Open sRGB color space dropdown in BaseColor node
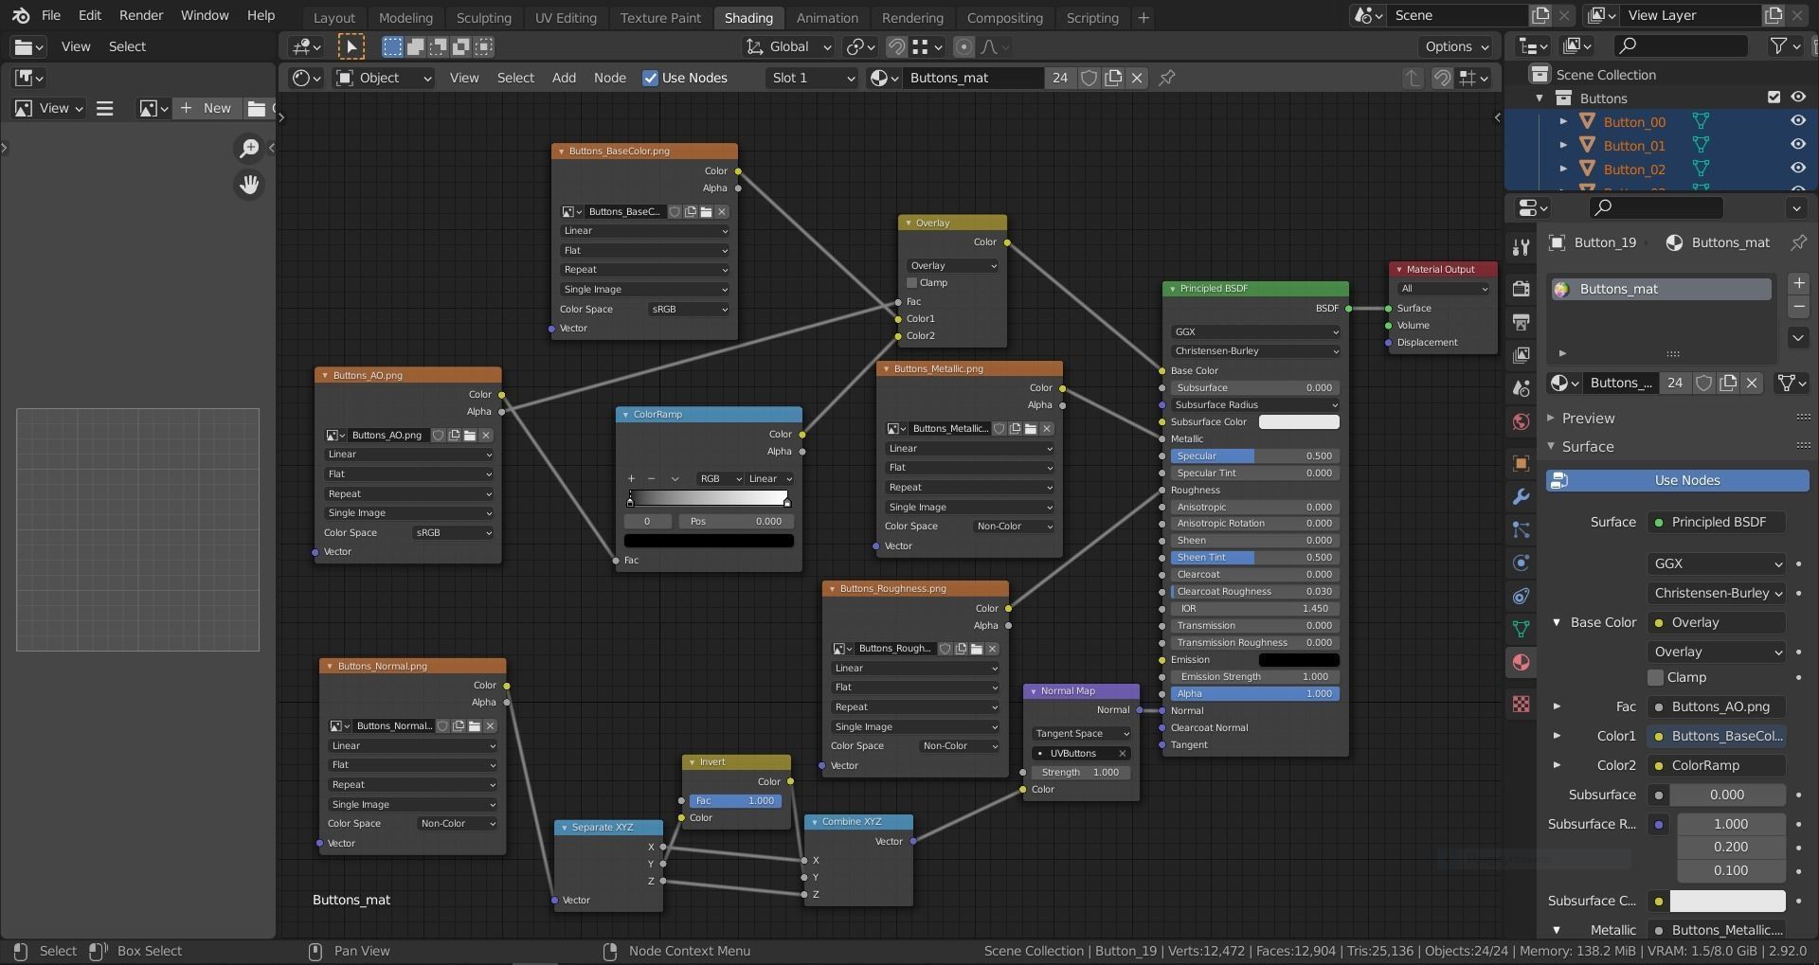This screenshot has height=965, width=1819. click(x=689, y=310)
